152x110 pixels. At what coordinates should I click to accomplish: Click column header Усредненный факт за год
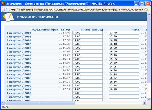tap(50, 29)
